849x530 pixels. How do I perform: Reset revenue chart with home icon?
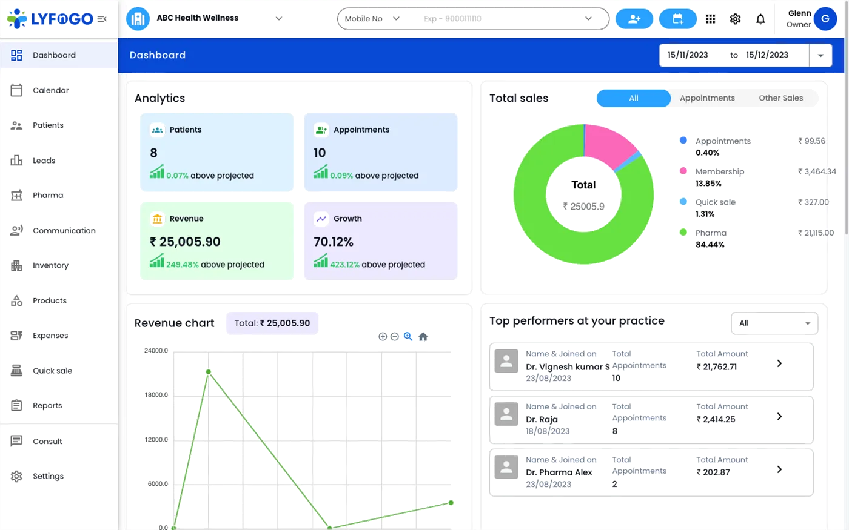(423, 336)
